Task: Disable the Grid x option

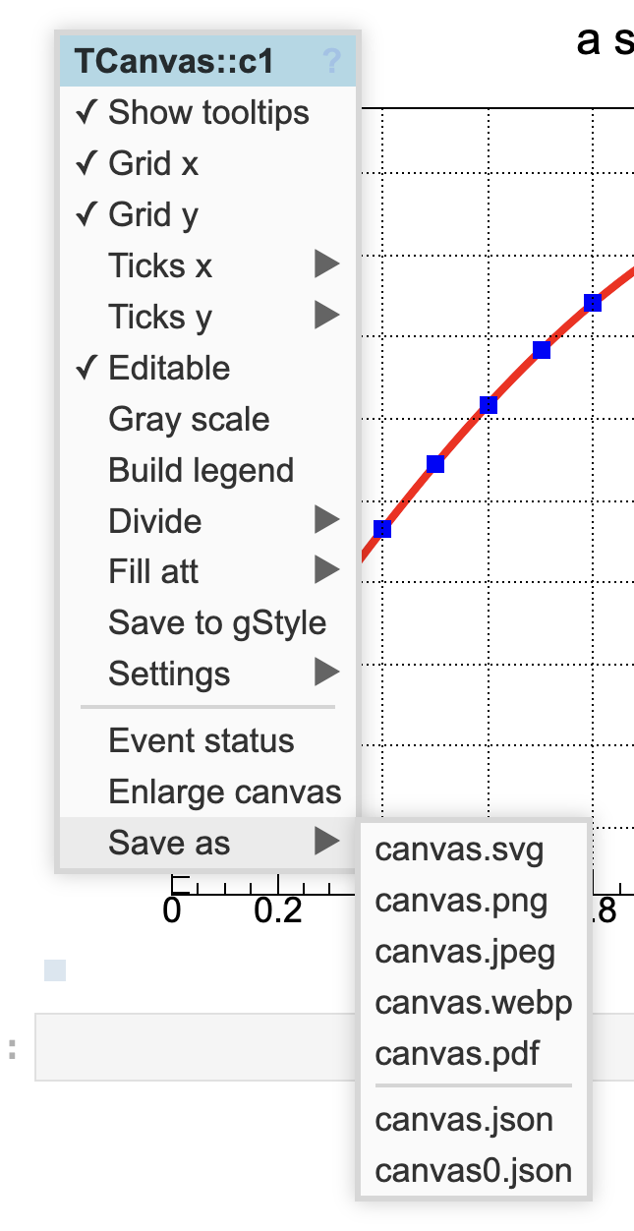Action: [152, 164]
